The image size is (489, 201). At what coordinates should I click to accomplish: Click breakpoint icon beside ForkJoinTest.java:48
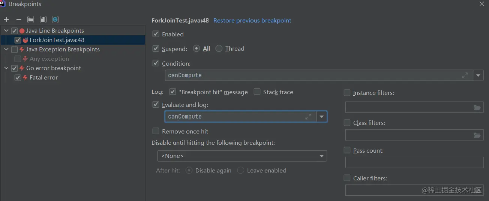25,40
